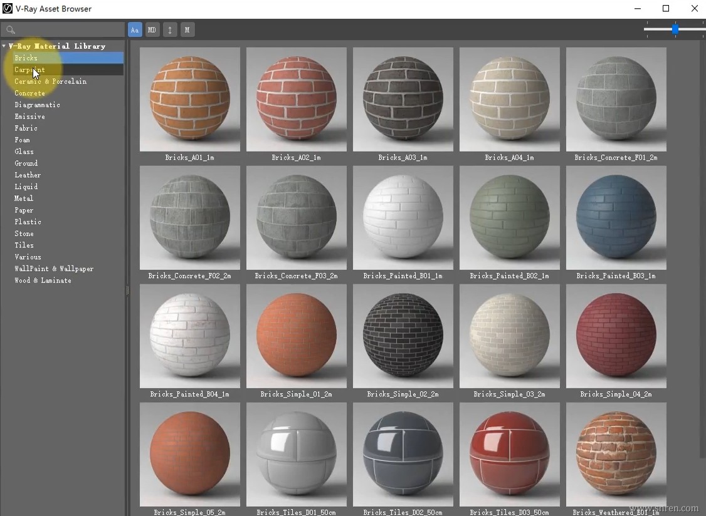Collapse the V-Ray Material Library tree
The height and width of the screenshot is (516, 706).
[4, 46]
